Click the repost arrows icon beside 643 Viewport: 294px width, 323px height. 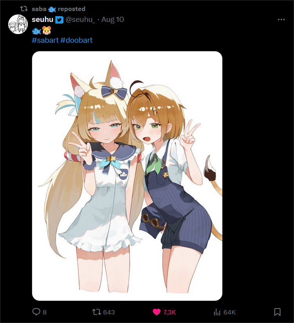pos(96,312)
